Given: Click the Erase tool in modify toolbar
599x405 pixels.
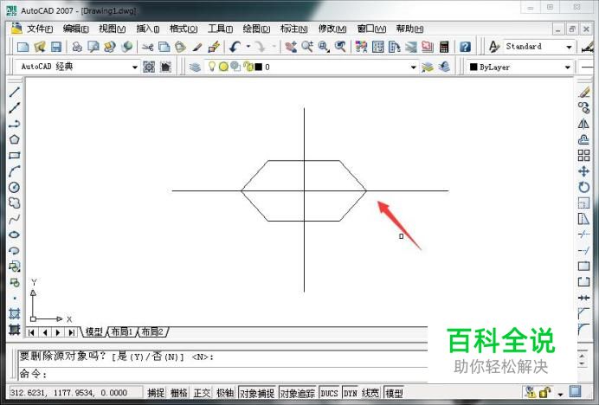Looking at the screenshot, I should pyautogui.click(x=583, y=92).
